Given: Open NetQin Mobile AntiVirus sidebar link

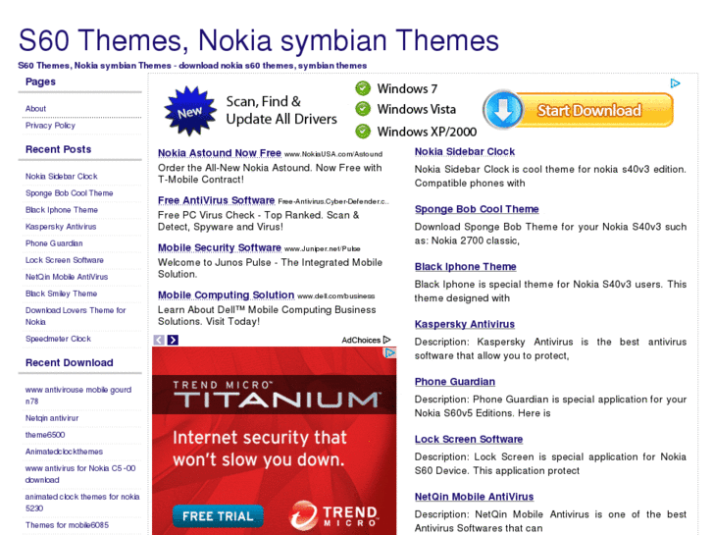Looking at the screenshot, I should click(67, 277).
